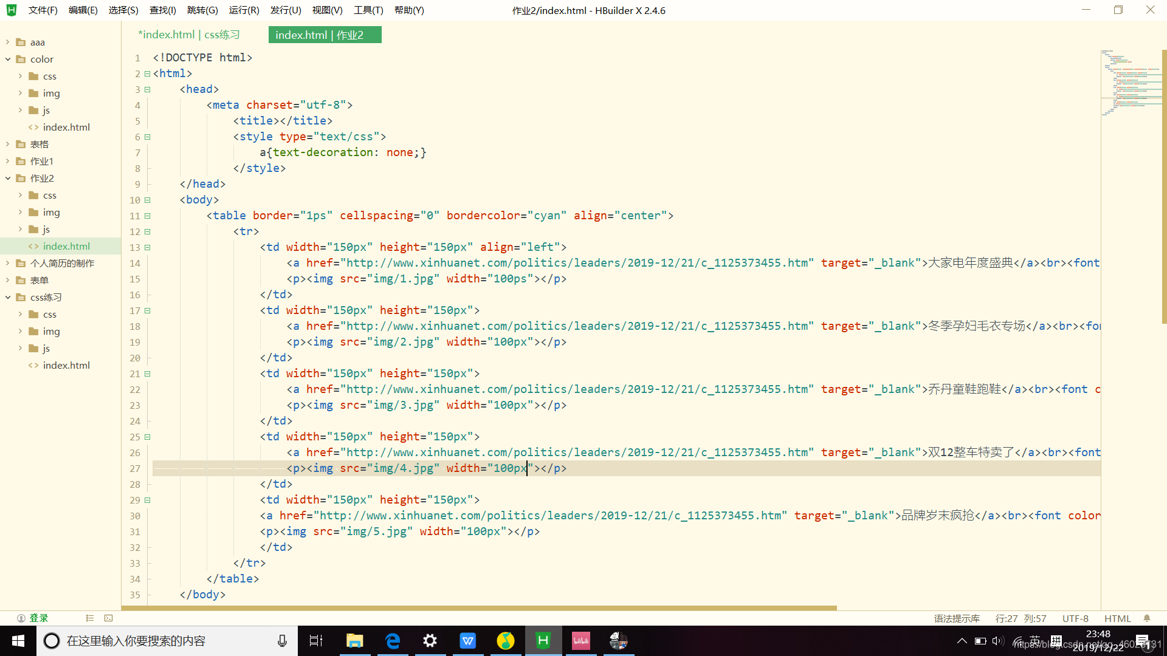Open WPS Office icon in taskbar
1167x656 pixels.
pyautogui.click(x=467, y=641)
